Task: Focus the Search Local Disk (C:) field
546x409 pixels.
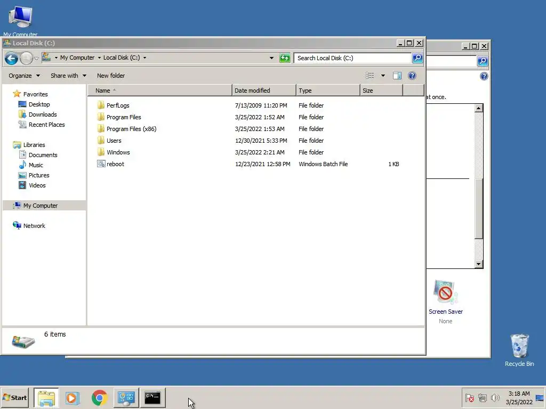Action: click(353, 58)
